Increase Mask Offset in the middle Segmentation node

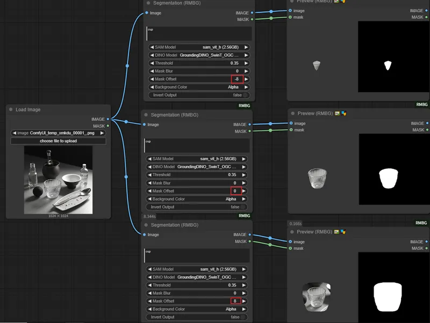[245, 191]
